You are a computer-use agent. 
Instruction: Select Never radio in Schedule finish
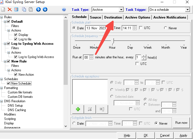pos(156,123)
